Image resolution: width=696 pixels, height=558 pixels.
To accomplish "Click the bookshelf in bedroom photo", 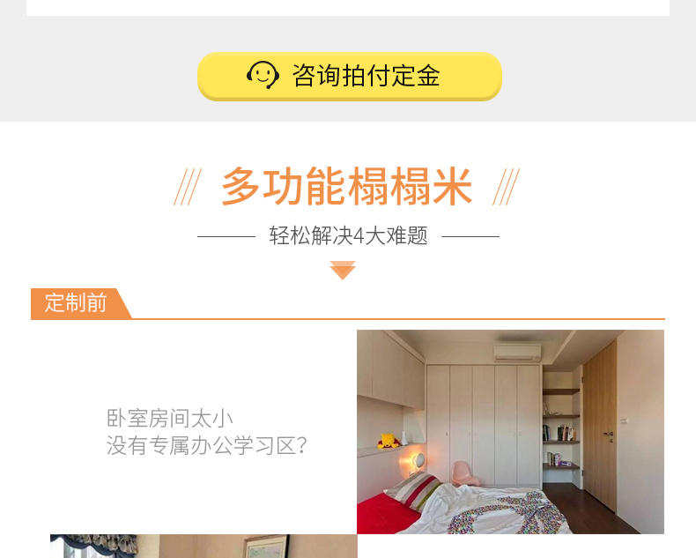I will (x=561, y=429).
